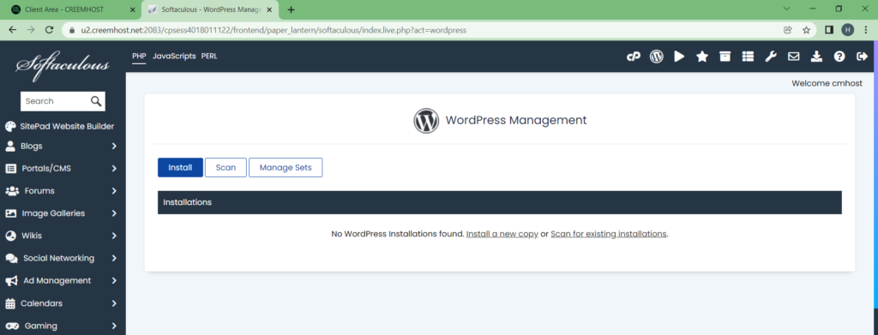This screenshot has height=335, width=878.
Task: Show all installations list icon
Action: point(748,57)
